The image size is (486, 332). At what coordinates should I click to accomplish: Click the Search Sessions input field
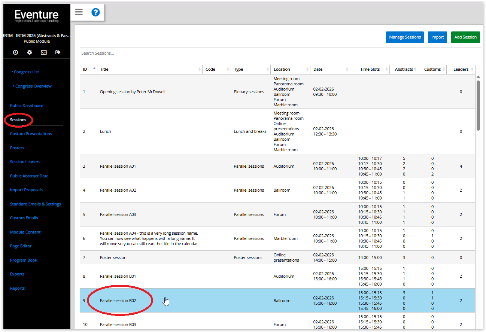280,53
